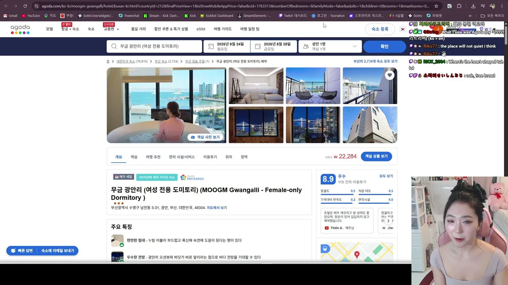Bookmark this page with the star icon
508x285 pixels.
(436, 6)
